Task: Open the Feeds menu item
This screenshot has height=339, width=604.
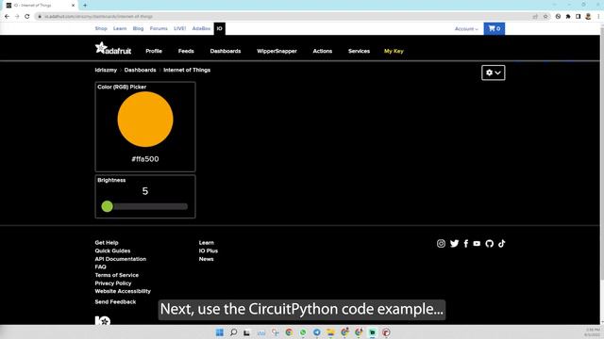Action: 186,51
